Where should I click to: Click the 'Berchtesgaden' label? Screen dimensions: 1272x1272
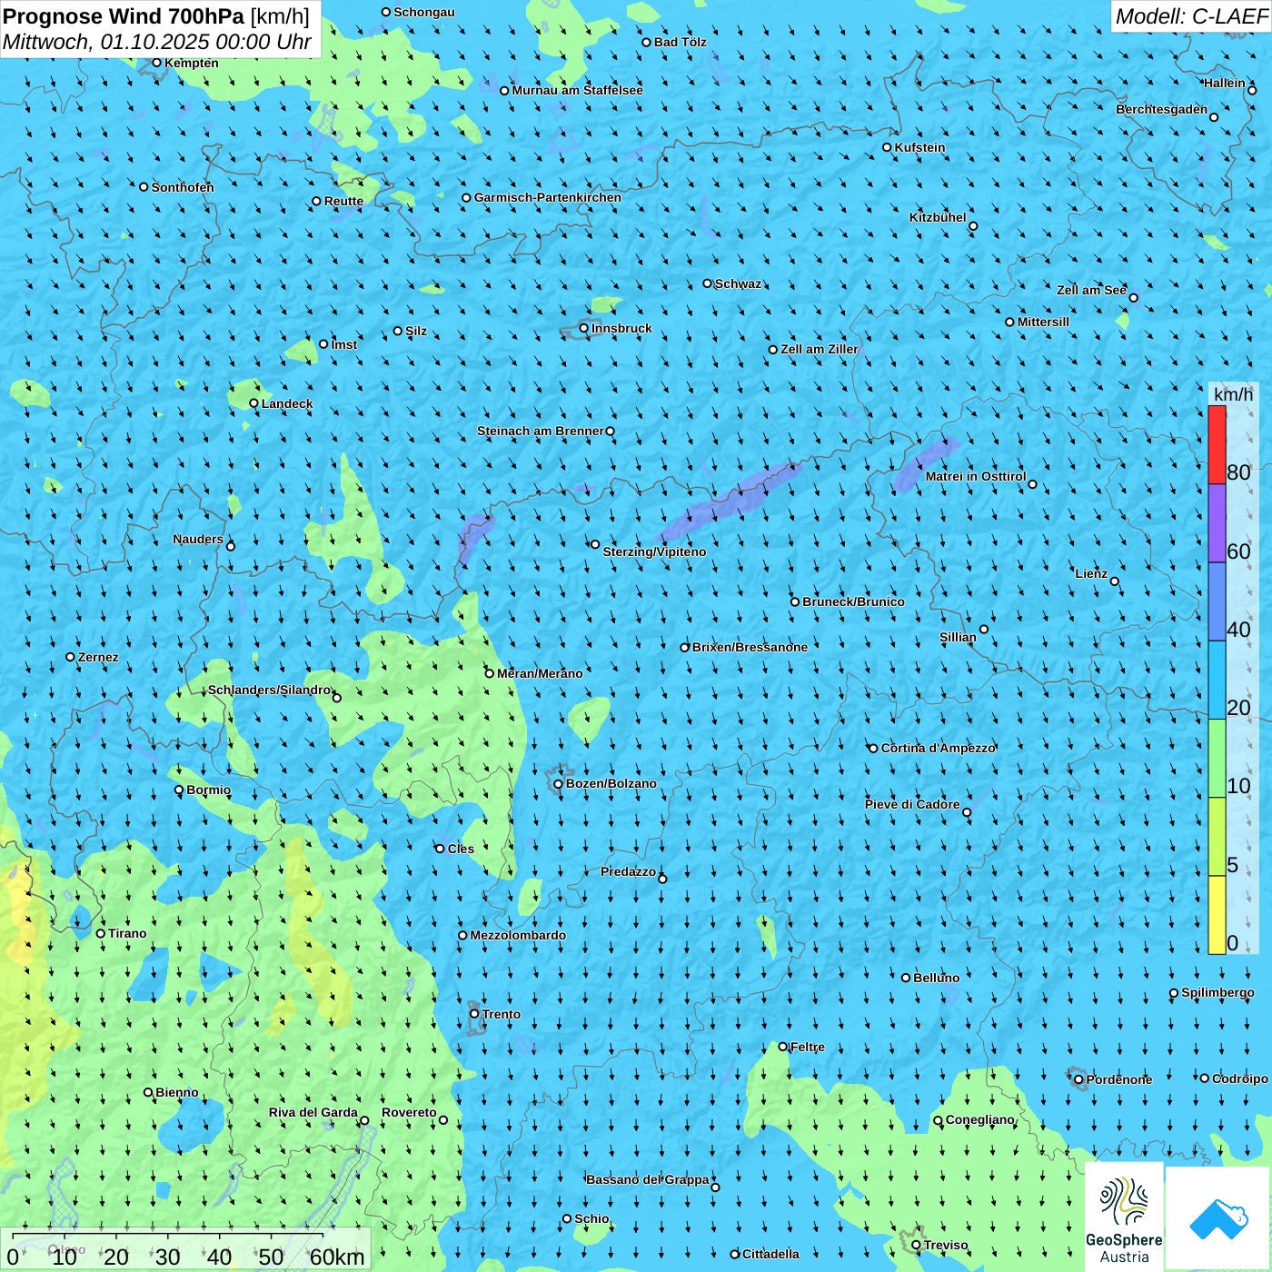1162,109
